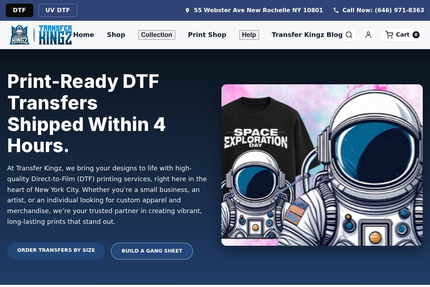The width and height of the screenshot is (430, 287).
Task: Open the Collection dropdown
Action: 157,35
